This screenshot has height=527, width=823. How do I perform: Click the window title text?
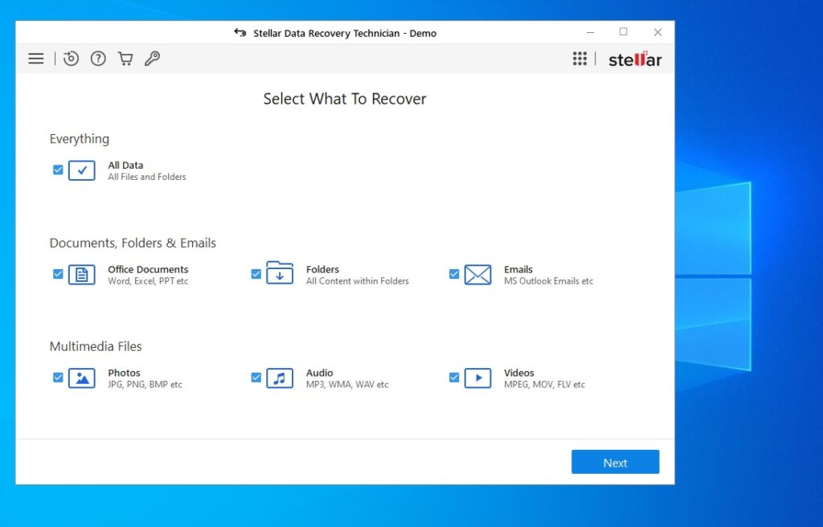point(345,33)
